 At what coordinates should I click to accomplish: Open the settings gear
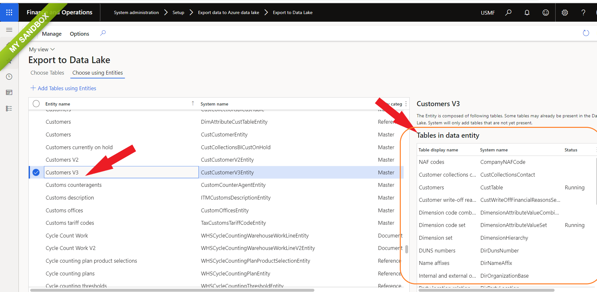coord(565,12)
